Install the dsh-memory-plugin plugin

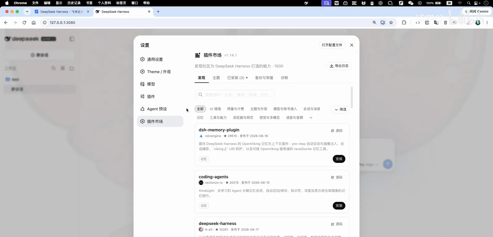[339, 159]
